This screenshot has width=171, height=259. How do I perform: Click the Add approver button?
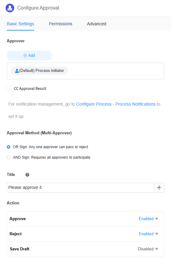pyautogui.click(x=29, y=56)
